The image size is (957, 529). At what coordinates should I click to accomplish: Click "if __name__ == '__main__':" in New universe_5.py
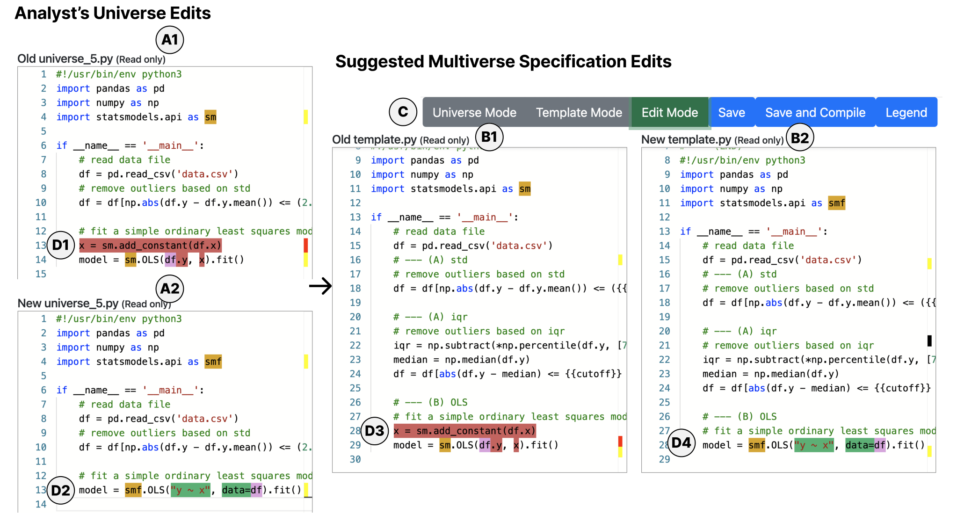[130, 391]
